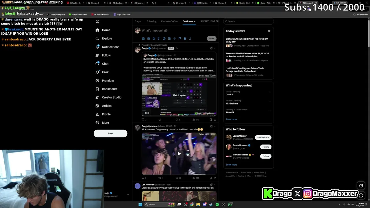Open more options for The ATF trend
370x208 pixels.
(270, 110)
